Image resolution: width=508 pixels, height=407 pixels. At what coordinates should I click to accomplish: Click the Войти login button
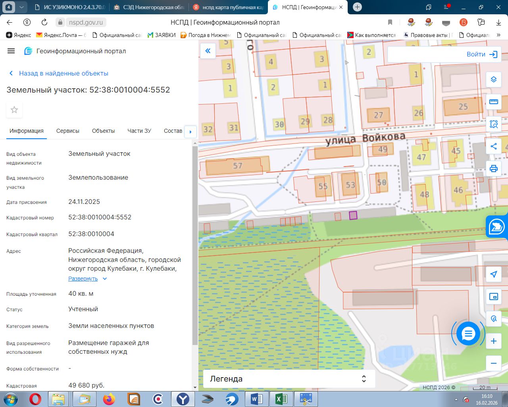(481, 54)
